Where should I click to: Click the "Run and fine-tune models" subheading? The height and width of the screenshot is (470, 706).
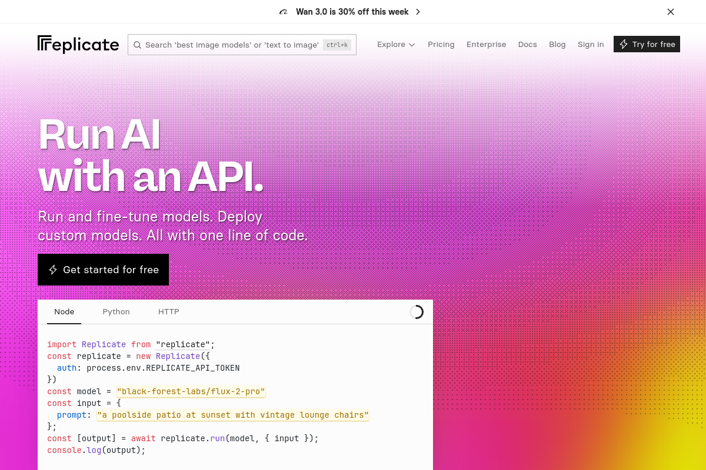pyautogui.click(x=173, y=226)
